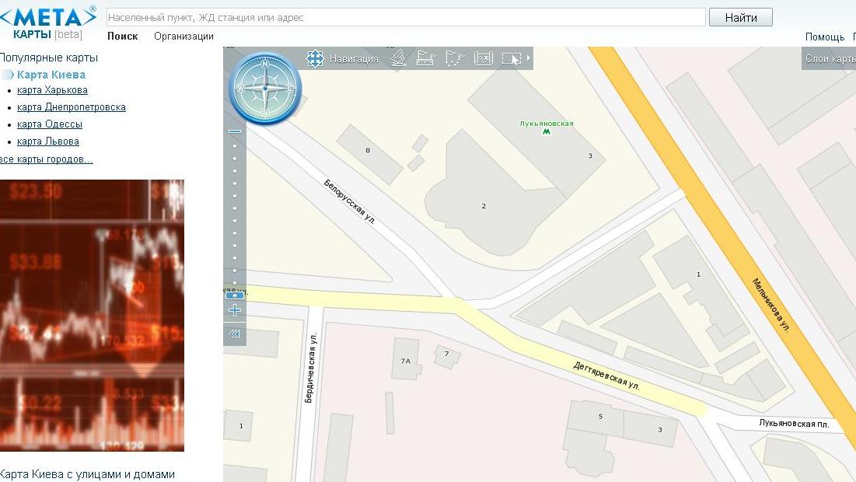Expand more map toolbar tools arrow
Image resolution: width=856 pixels, height=482 pixels.
529,58
